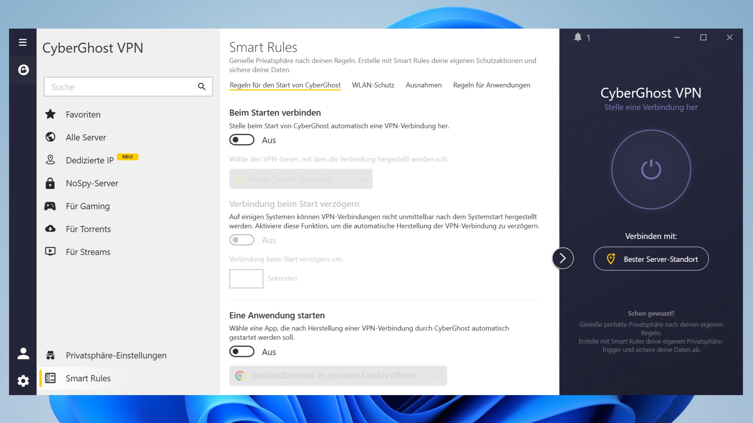This screenshot has height=423, width=753.
Task: Switch to Regeln für Anwendungen tab
Action: [492, 85]
